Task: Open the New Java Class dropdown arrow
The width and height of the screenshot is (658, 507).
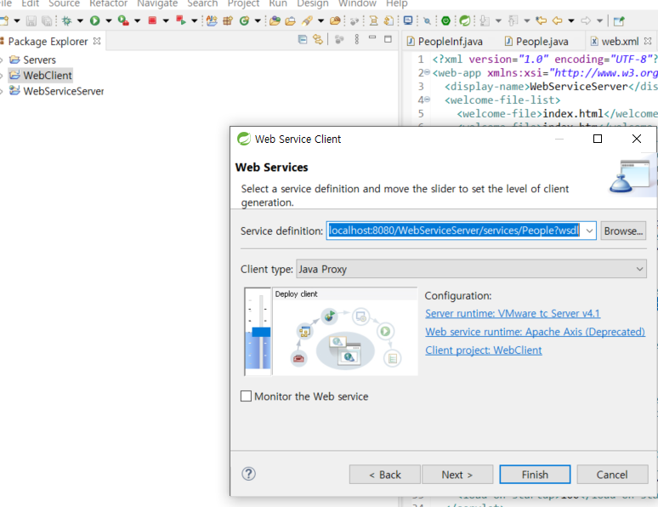Action: [258, 20]
